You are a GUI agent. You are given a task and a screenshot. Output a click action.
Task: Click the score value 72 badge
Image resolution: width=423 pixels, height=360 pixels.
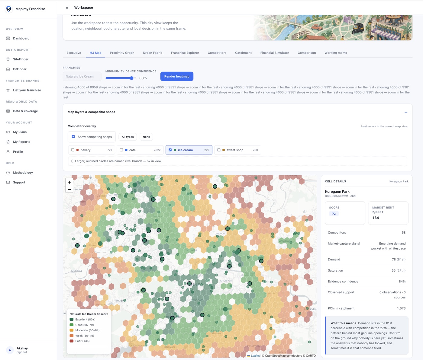coord(334,214)
